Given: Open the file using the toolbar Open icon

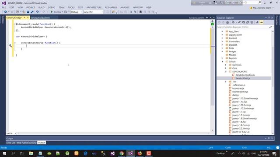Looking at the screenshot, I should point(24,12).
